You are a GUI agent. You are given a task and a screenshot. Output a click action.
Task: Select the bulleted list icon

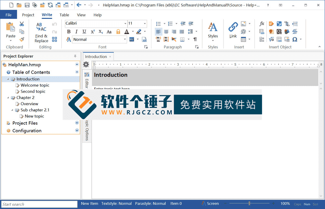(x=158, y=24)
